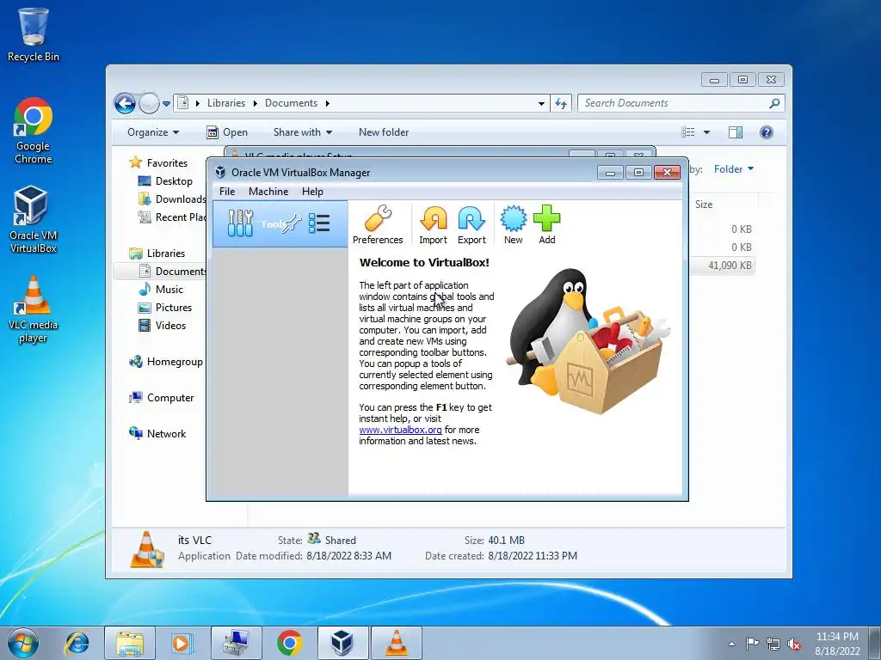Select the Oracle VM VirtualBox desktop shortcut
The height and width of the screenshot is (660, 881).
pyautogui.click(x=34, y=219)
